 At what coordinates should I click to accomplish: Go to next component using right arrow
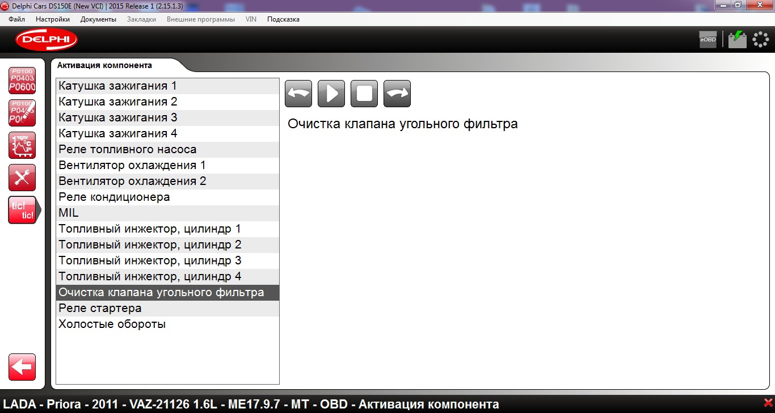[x=397, y=94]
